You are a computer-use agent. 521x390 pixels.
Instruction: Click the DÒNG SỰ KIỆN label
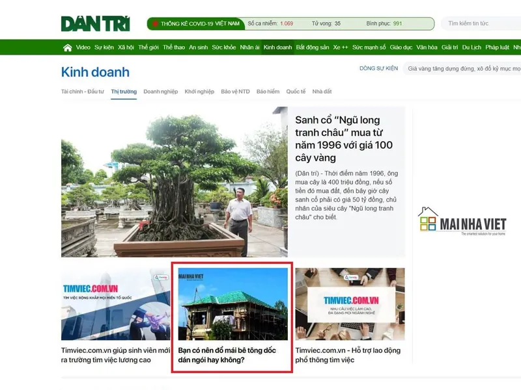[378, 68]
